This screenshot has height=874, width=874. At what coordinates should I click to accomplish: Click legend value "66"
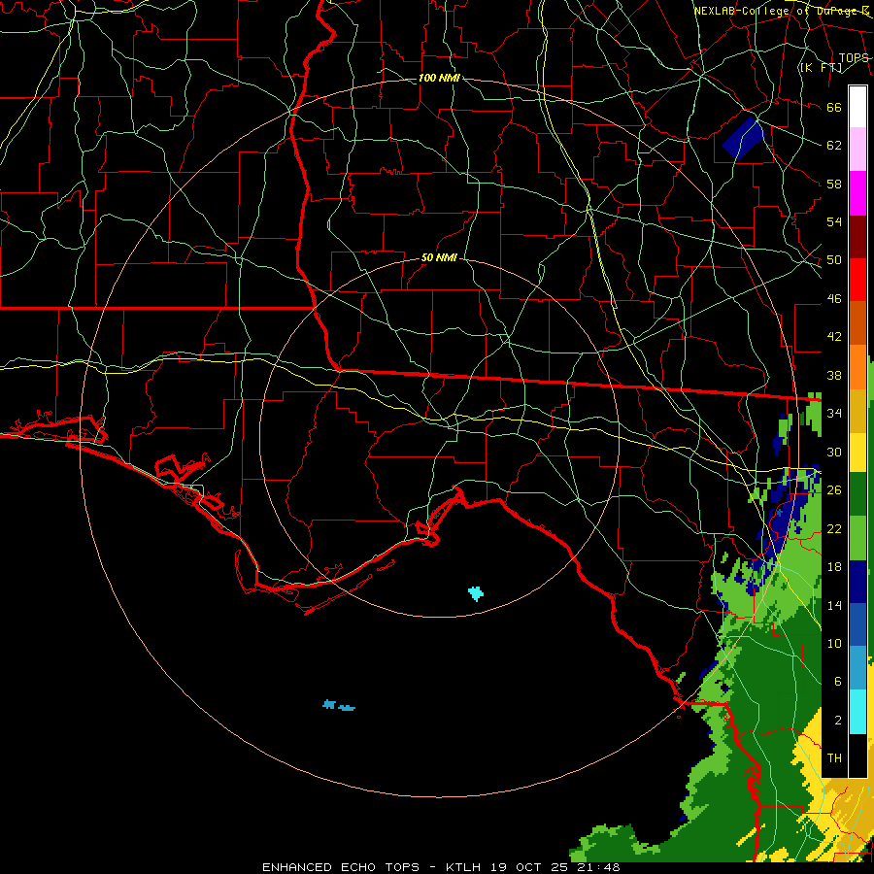[834, 108]
